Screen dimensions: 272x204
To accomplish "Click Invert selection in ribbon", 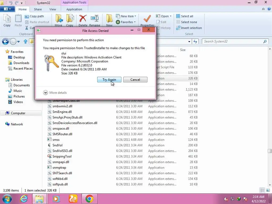I will point(189,28).
